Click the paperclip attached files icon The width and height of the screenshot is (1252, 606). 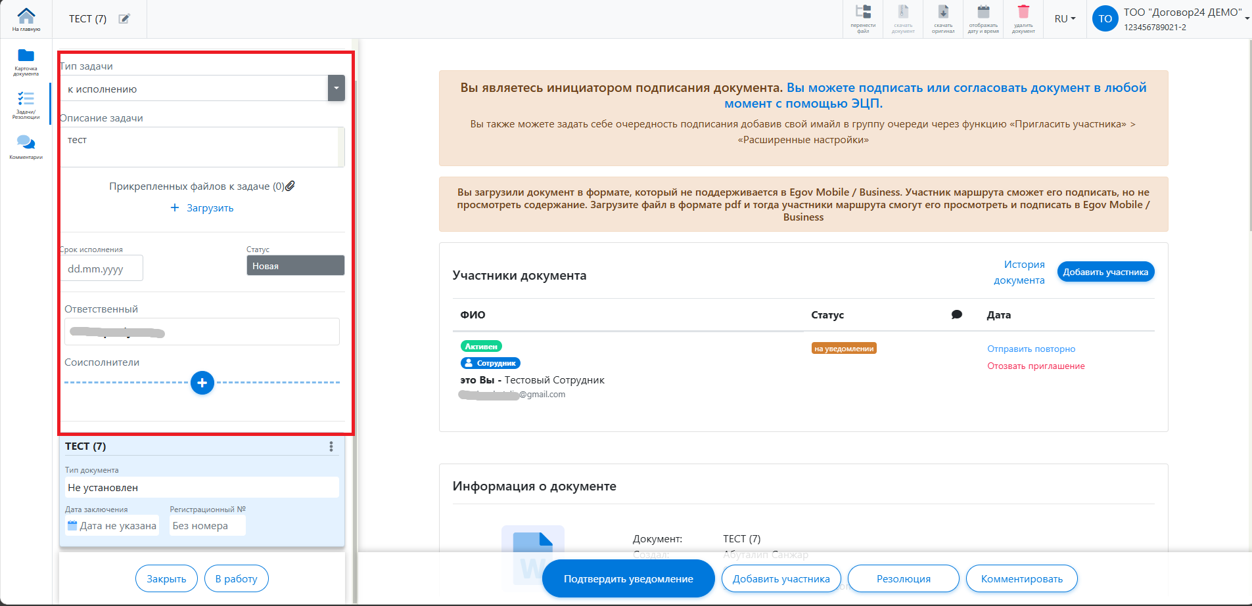point(290,186)
